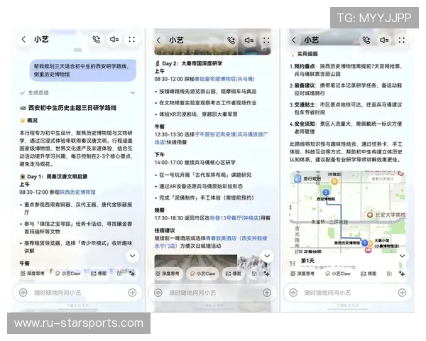Viewport: 426px width, 341px height.
Task: Tap scroll-down chevron button in left screen
Action: coord(132,256)
